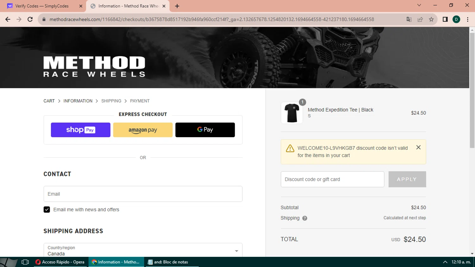Show hidden system tray icons
The height and width of the screenshot is (267, 475).
445,262
